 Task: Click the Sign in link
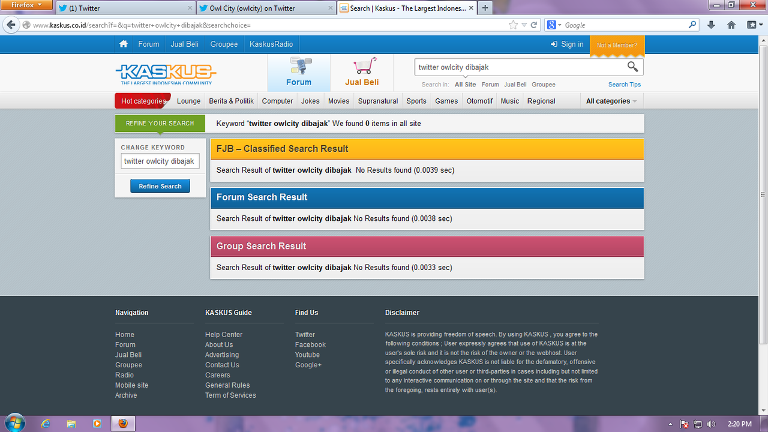[567, 44]
